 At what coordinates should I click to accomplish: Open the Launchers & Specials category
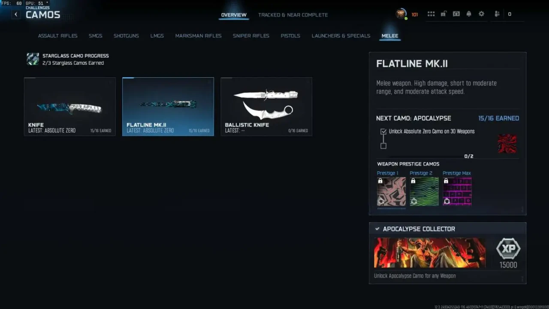pos(341,36)
